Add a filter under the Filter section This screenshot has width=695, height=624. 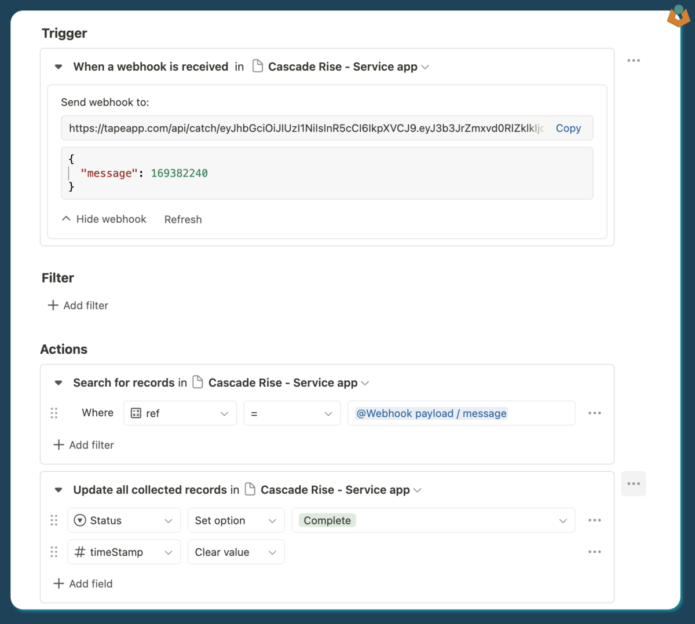click(x=78, y=306)
